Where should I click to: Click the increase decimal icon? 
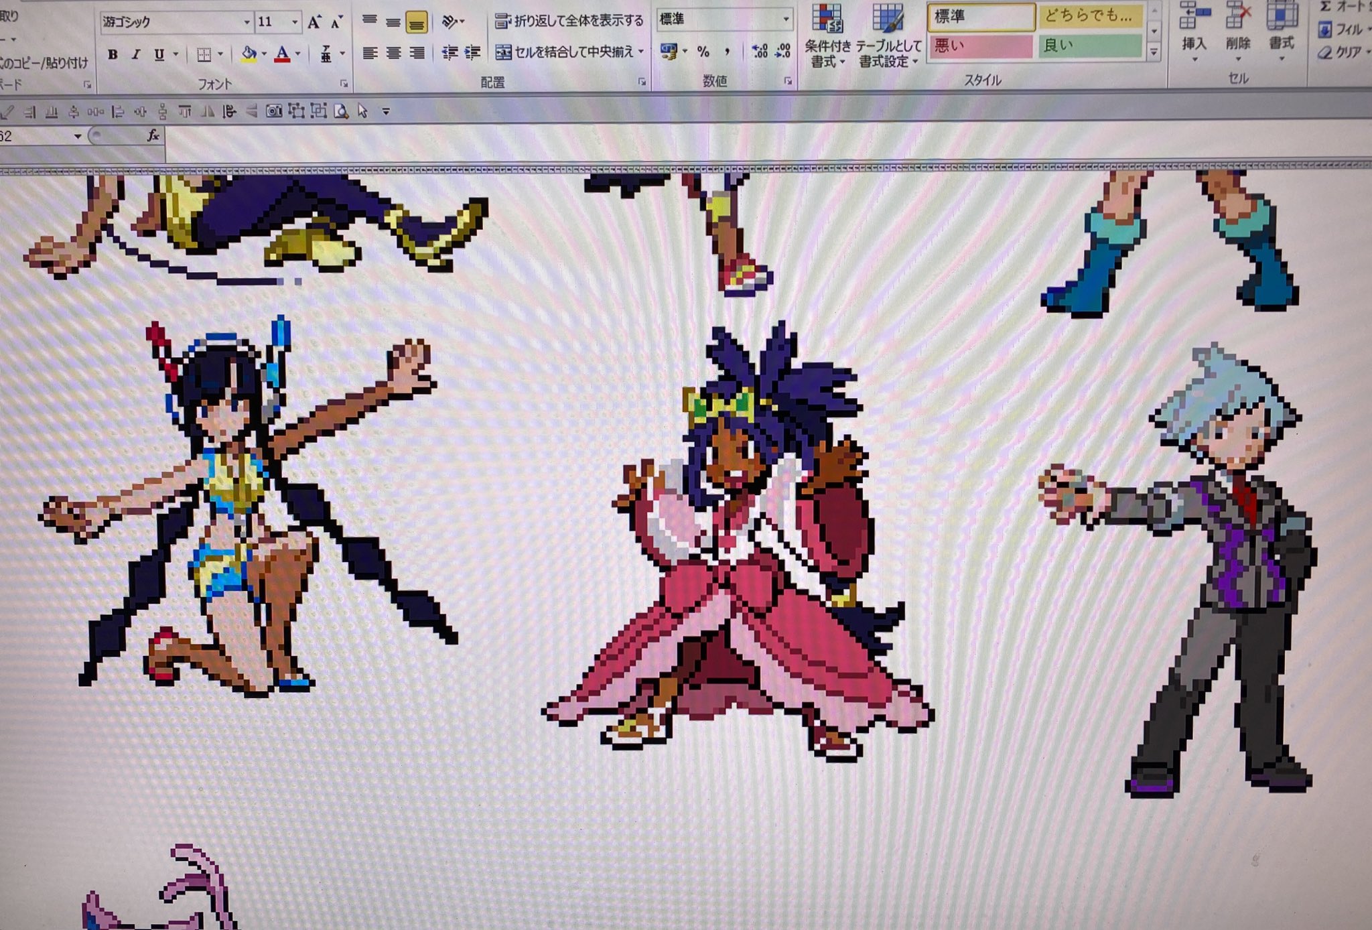tap(760, 51)
